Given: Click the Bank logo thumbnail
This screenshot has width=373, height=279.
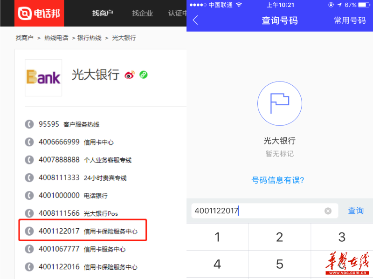Looking at the screenshot, I should 43,77.
